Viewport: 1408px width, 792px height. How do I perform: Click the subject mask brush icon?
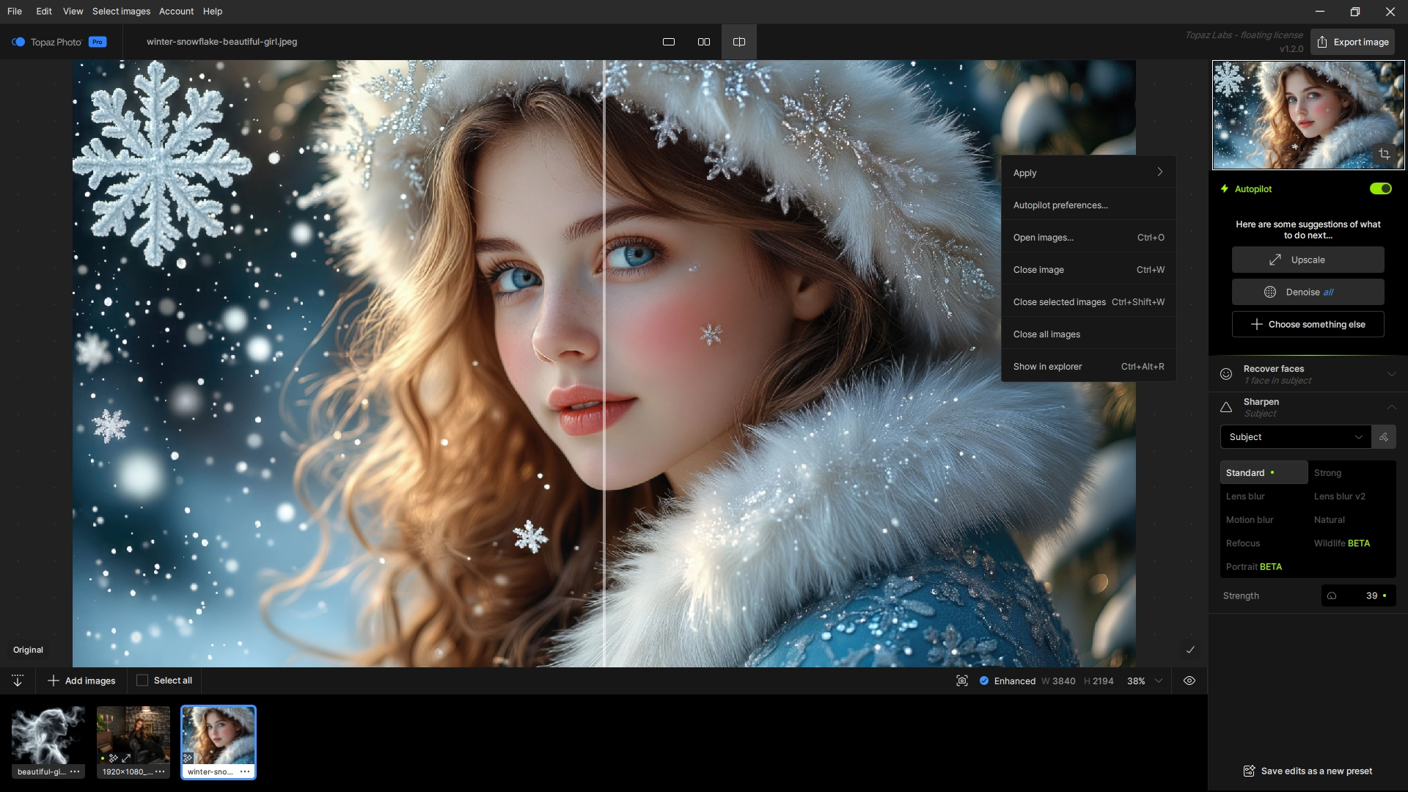[1383, 437]
